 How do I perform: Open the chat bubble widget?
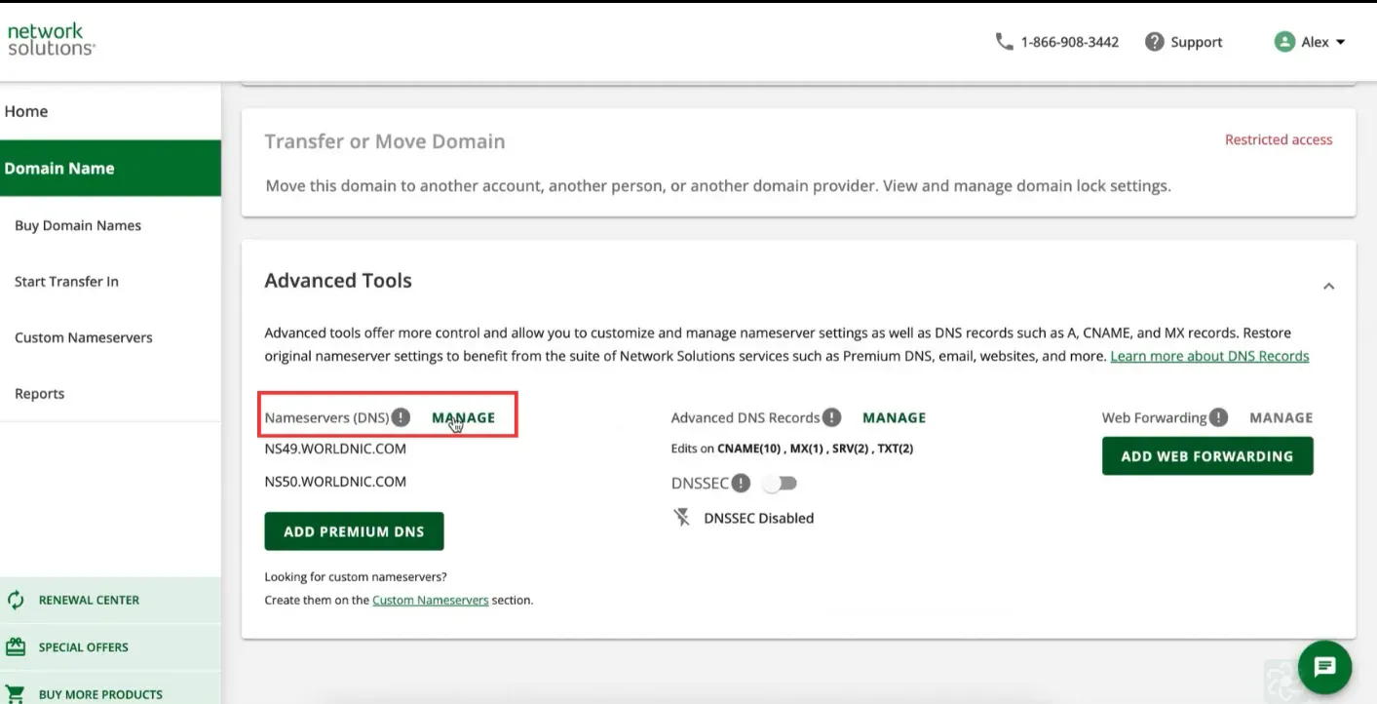tap(1324, 667)
